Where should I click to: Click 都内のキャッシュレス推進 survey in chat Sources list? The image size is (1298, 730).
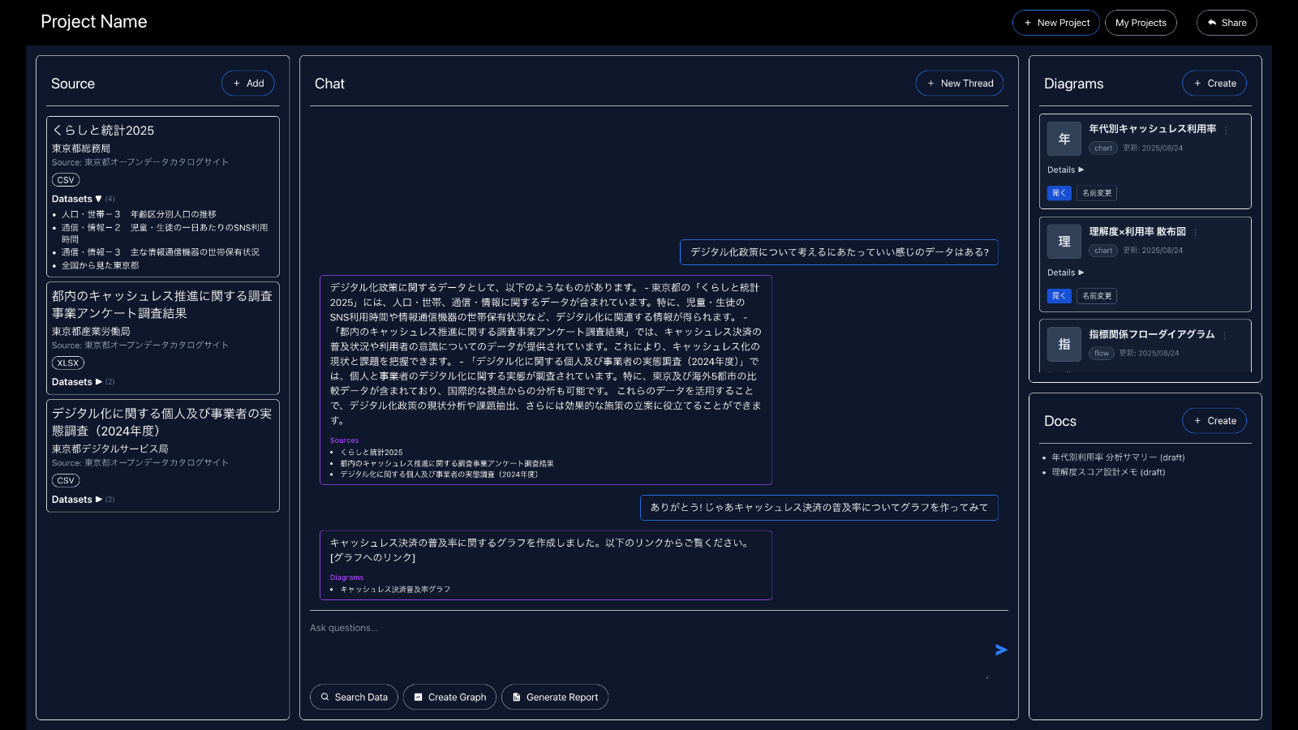pos(447,464)
